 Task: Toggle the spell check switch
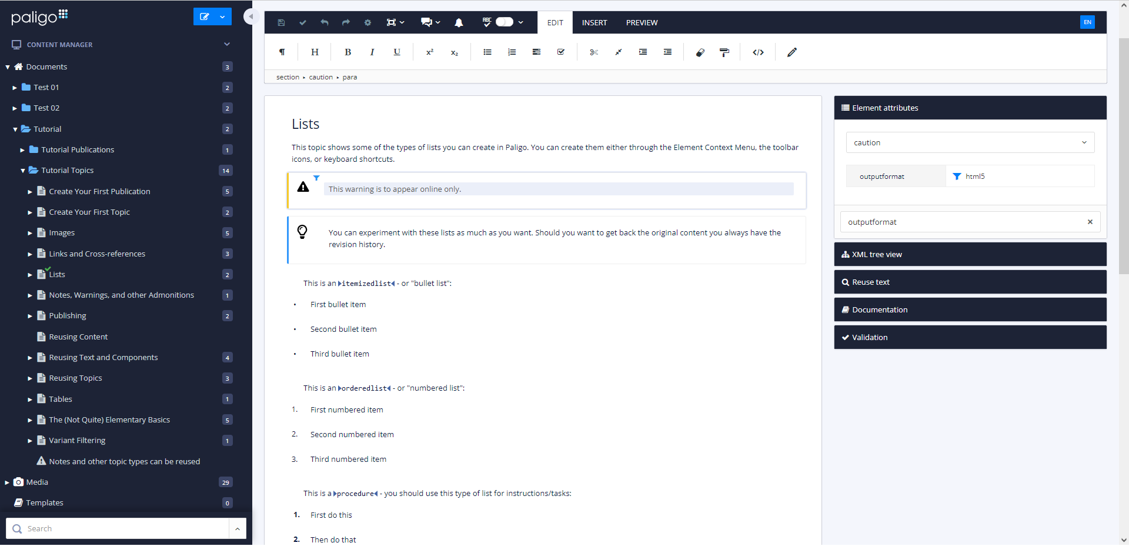pos(504,22)
